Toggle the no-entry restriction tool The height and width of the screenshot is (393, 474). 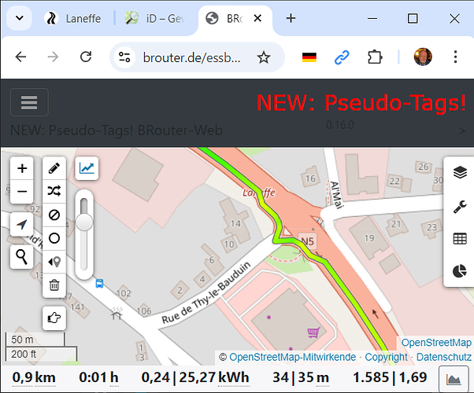54,215
